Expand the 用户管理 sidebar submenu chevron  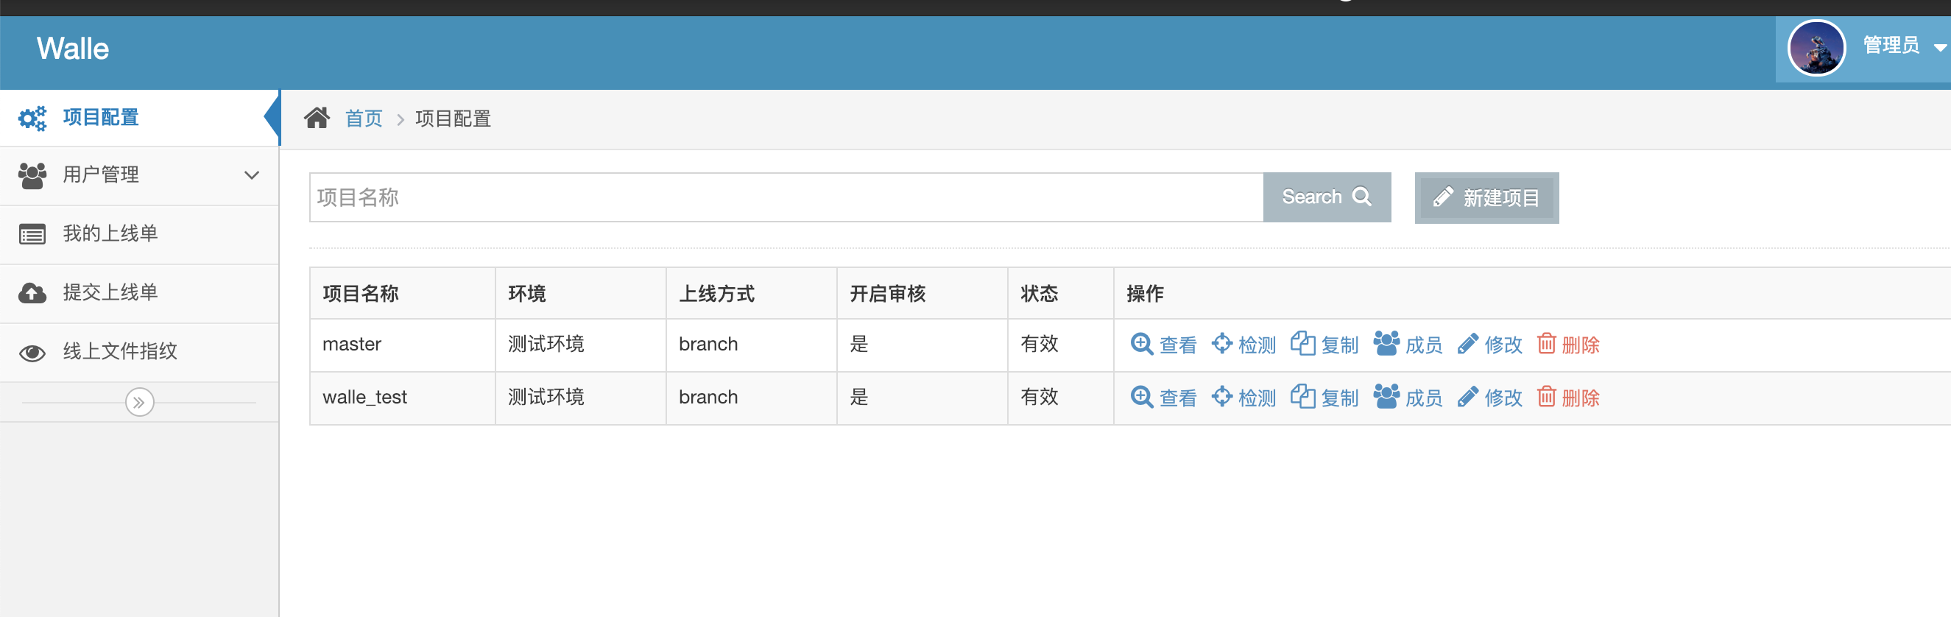click(x=252, y=175)
